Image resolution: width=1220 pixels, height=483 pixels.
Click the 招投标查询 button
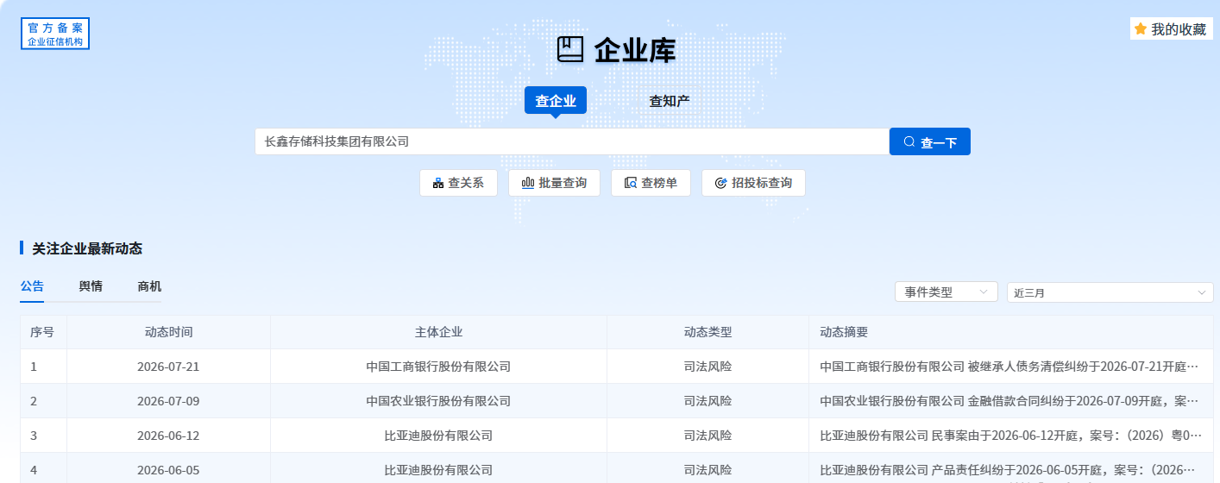click(x=753, y=183)
